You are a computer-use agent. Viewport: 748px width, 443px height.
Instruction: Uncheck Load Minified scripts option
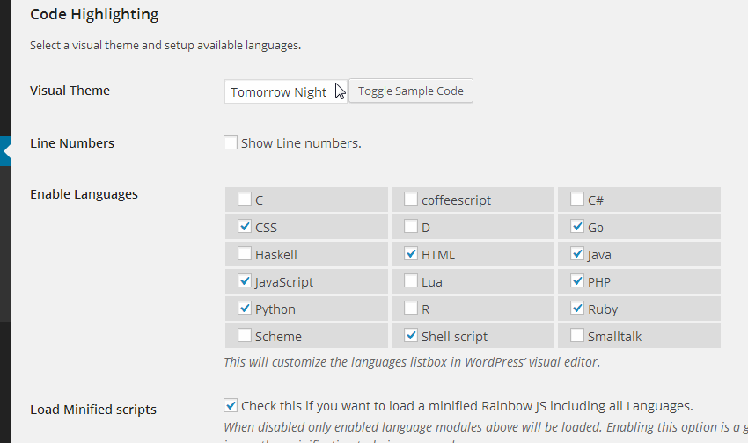(231, 405)
